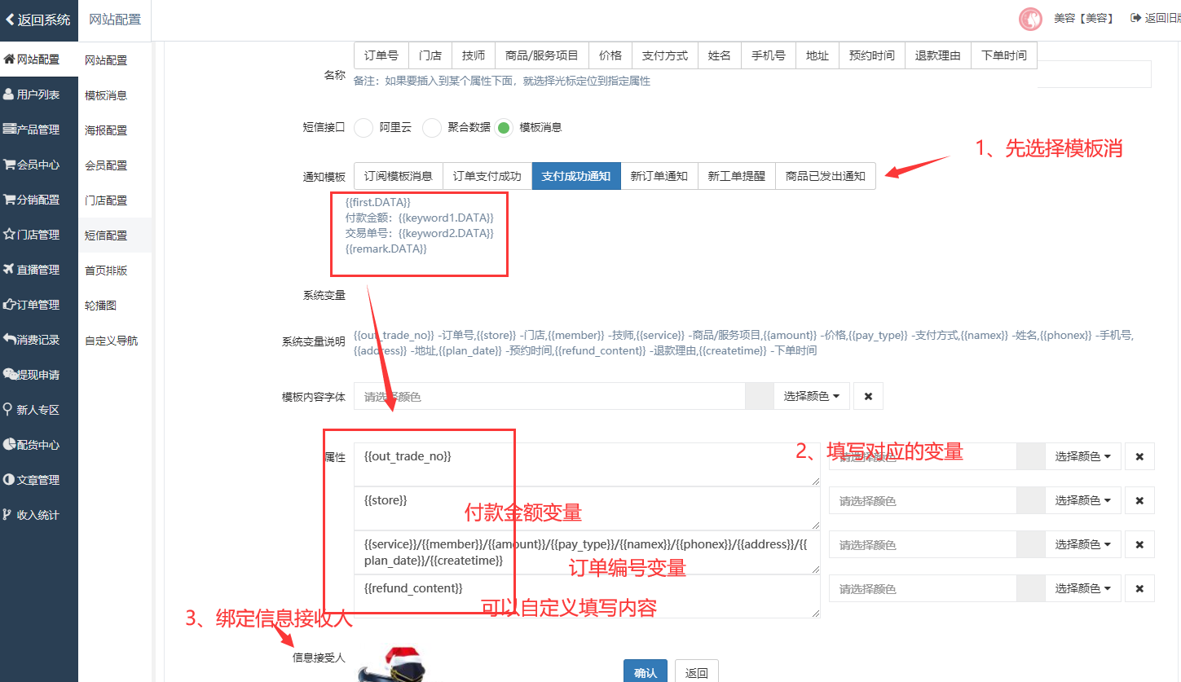Click the plane icon for 直播管理

point(10,270)
